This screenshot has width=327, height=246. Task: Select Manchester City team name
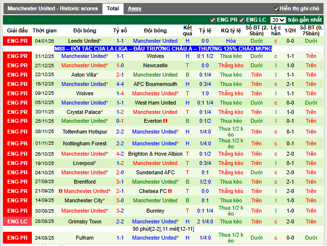(85, 200)
